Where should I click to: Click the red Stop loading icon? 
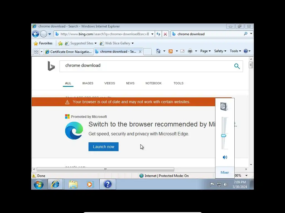[165, 34]
